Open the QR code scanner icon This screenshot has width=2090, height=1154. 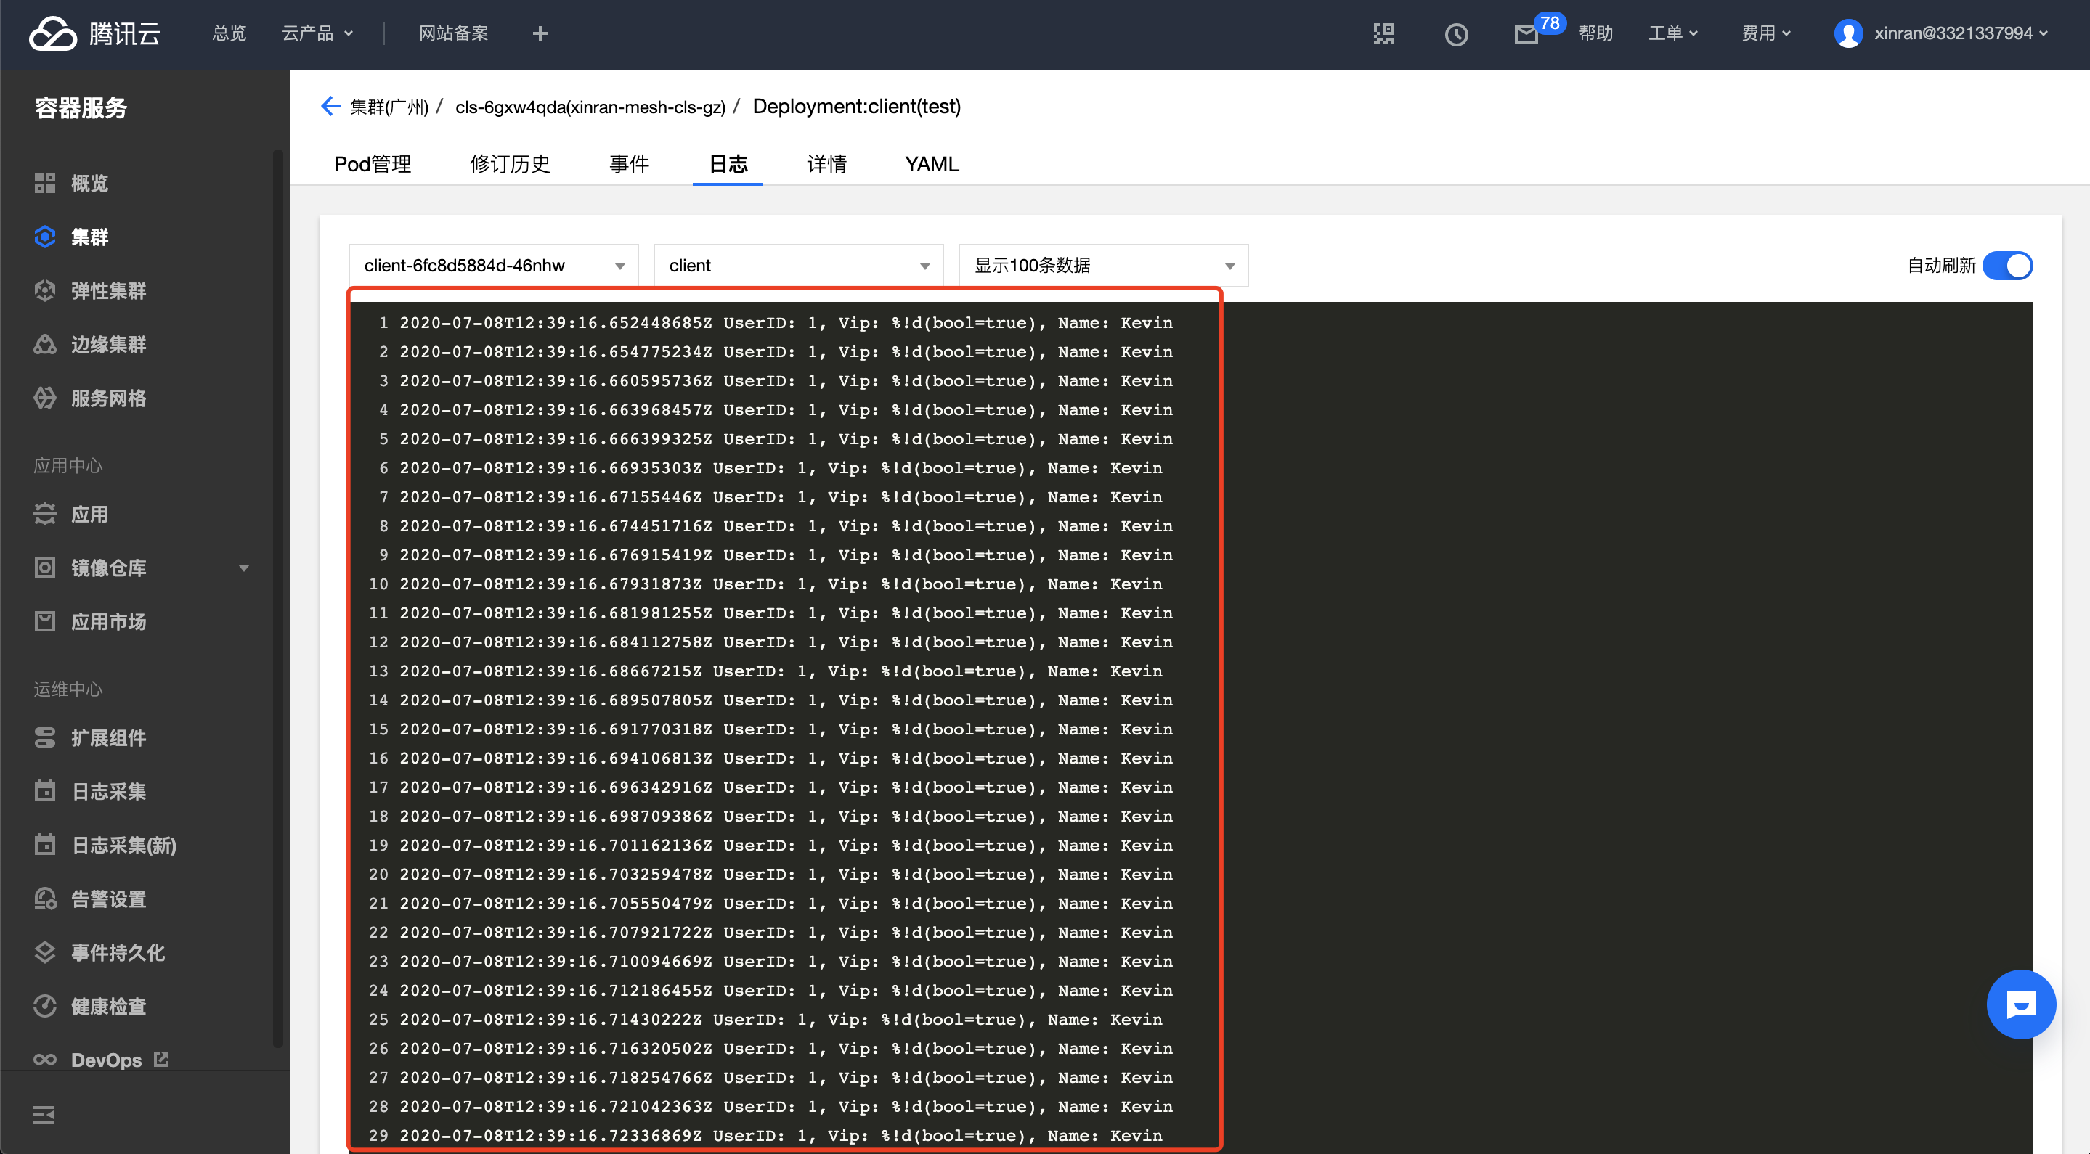tap(1384, 33)
